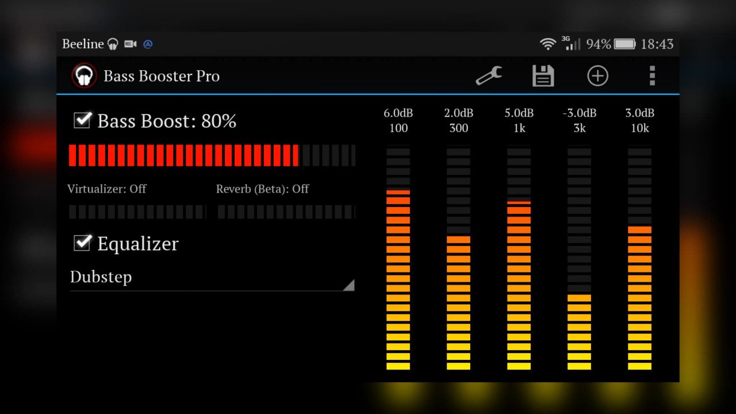Save preset with the floppy disk icon
Image resolution: width=736 pixels, height=414 pixels.
tap(543, 76)
